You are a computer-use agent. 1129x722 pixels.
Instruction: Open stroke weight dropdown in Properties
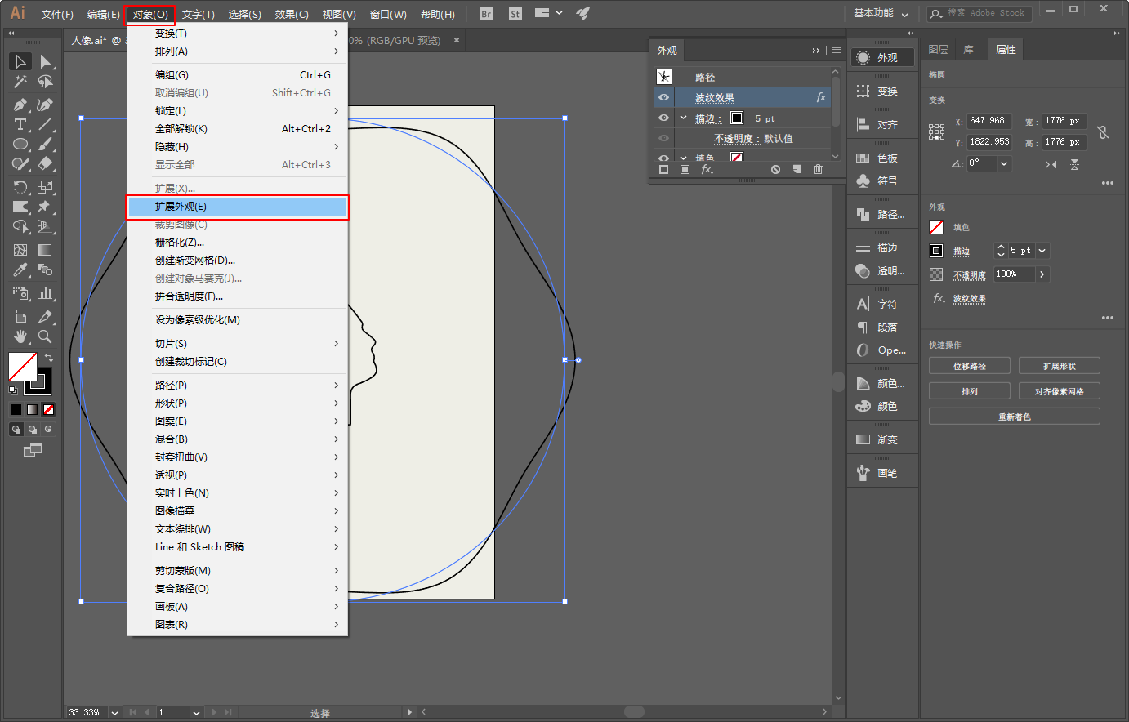coord(1042,251)
